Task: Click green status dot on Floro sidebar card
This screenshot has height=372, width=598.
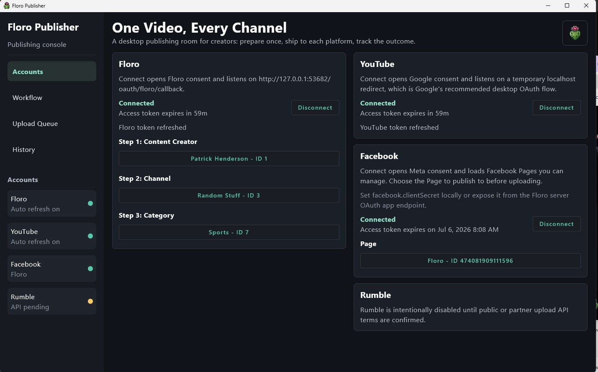Action: coord(90,203)
